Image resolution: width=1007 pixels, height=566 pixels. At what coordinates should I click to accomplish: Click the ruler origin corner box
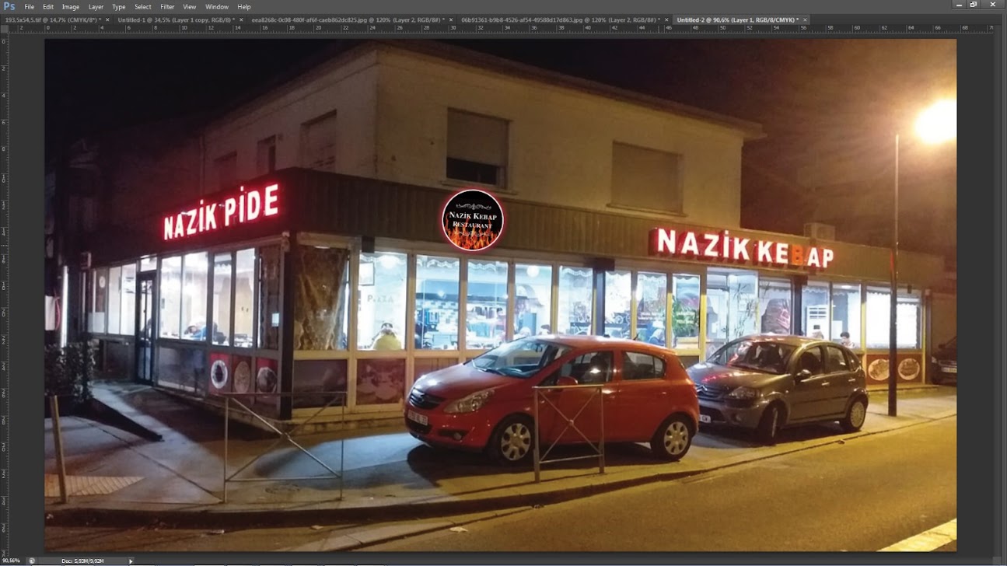coord(4,29)
